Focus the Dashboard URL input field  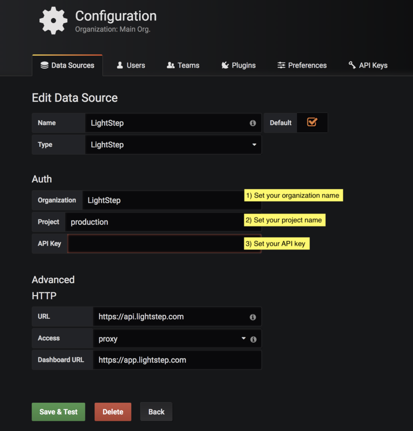point(177,360)
